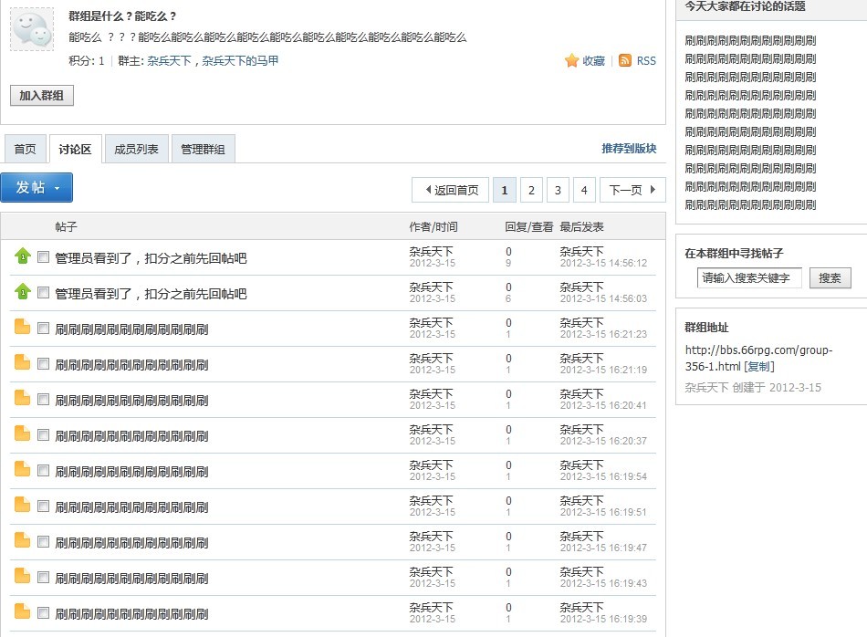Click the folder icon of the 16:19:39 thread
The height and width of the screenshot is (637, 867).
pyautogui.click(x=22, y=611)
